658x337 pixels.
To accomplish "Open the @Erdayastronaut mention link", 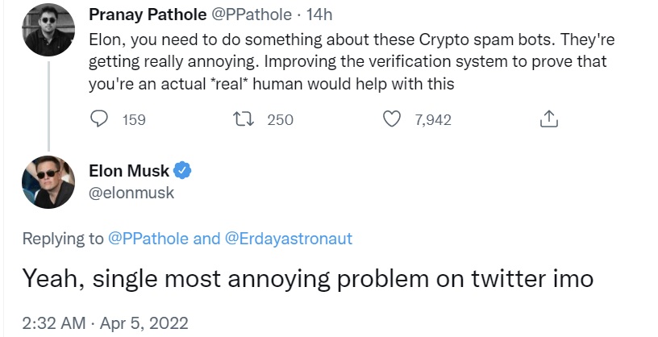I will coord(288,239).
